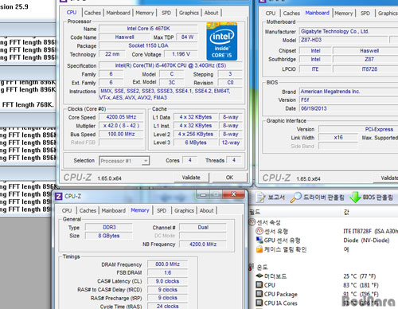This screenshot has height=309, width=398.
Task: Click the DDR3 memory type value
Action: tap(109, 227)
